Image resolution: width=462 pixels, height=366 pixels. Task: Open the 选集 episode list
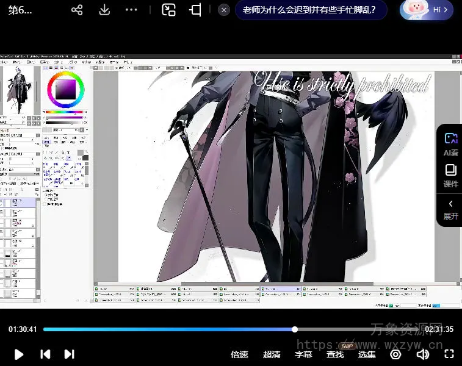367,354
